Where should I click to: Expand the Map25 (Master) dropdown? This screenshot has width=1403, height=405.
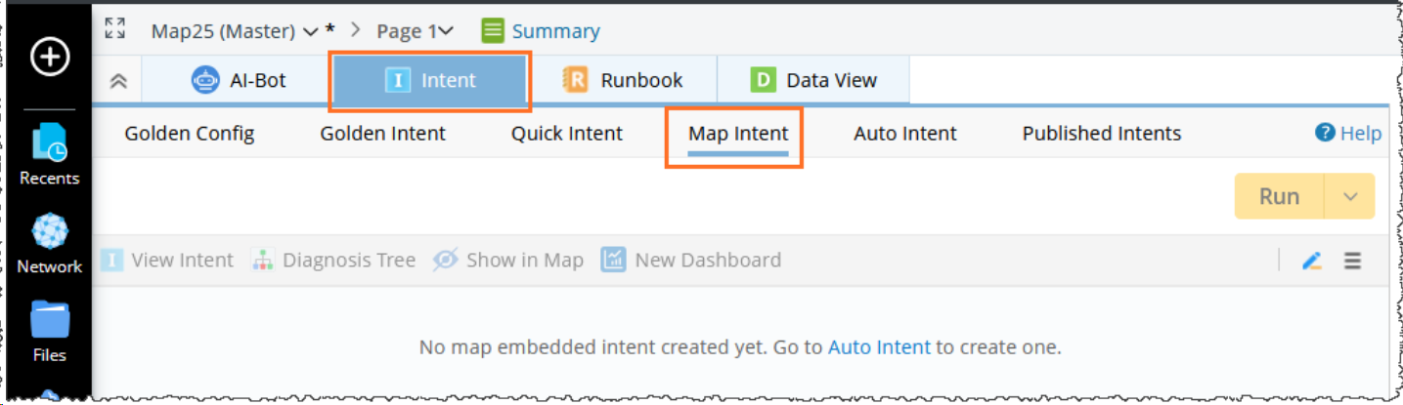point(311,32)
